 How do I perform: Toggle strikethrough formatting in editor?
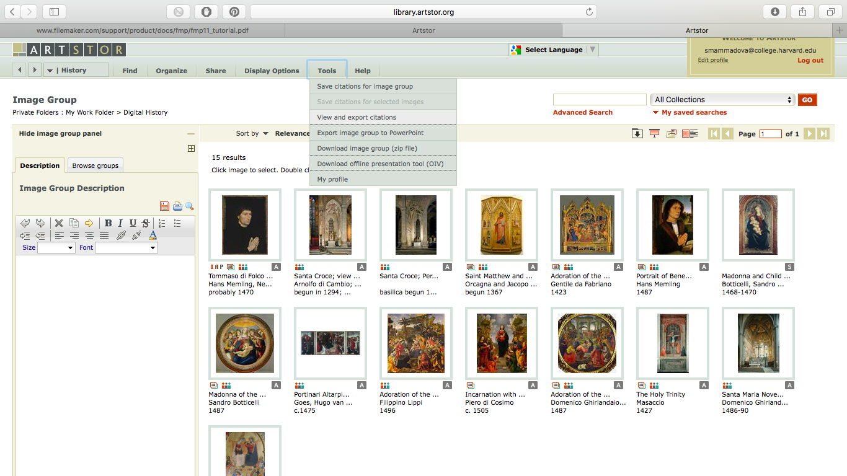coord(145,223)
